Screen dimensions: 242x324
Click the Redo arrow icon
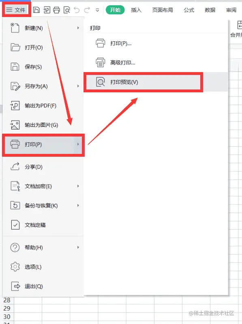coord(87,10)
